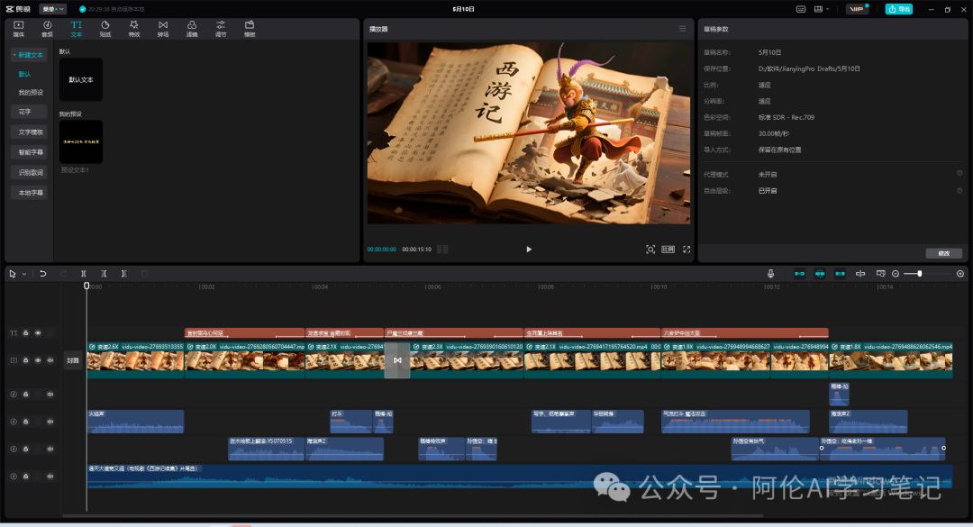
Task: Toggle timeline auto-snapping
Action: pyautogui.click(x=820, y=274)
